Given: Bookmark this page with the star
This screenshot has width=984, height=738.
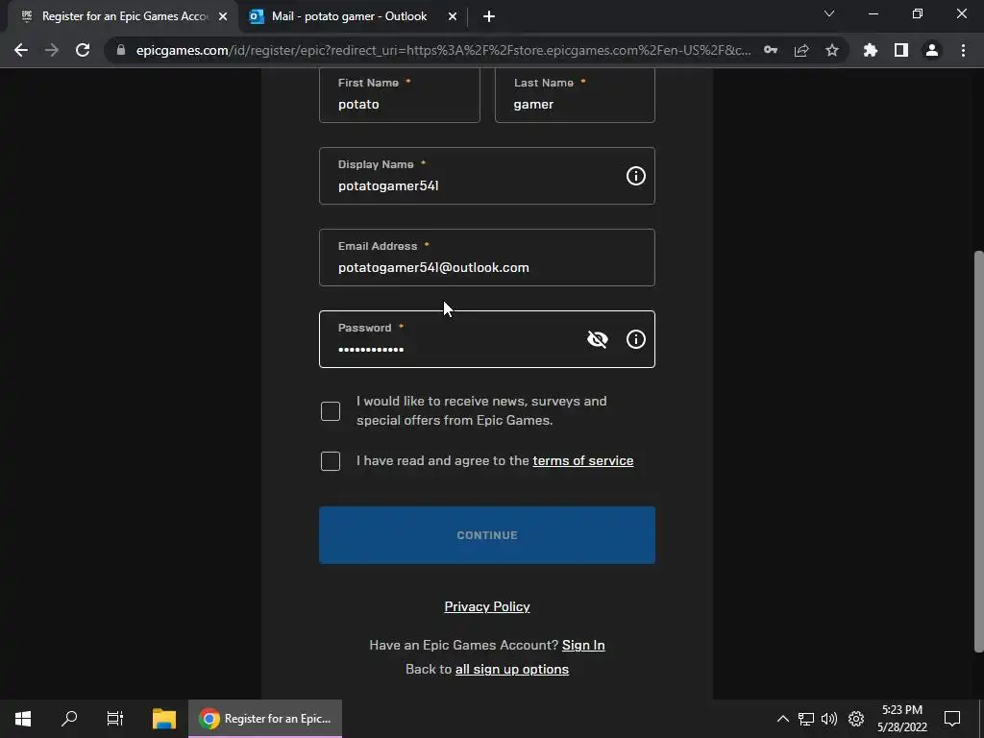Looking at the screenshot, I should pyautogui.click(x=832, y=50).
